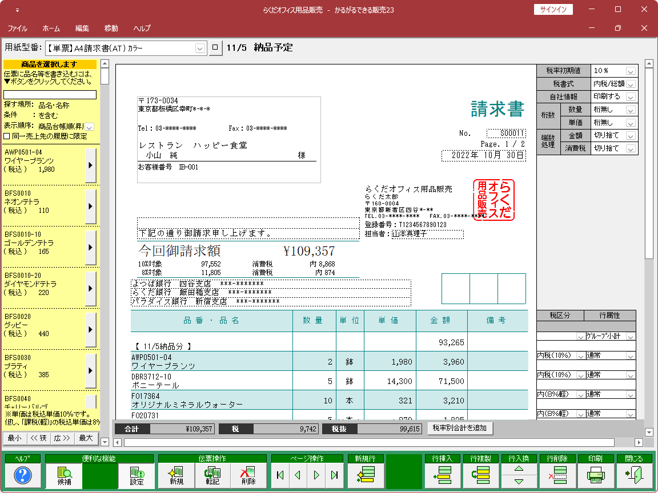Click the 担当者 山本真理子 field

[428, 234]
